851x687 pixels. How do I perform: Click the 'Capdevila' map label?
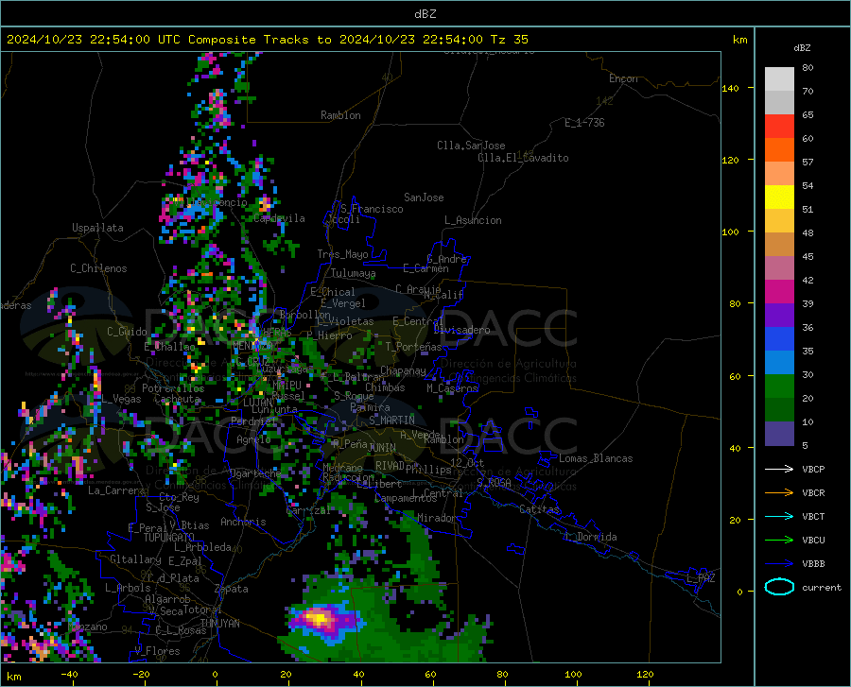point(279,218)
